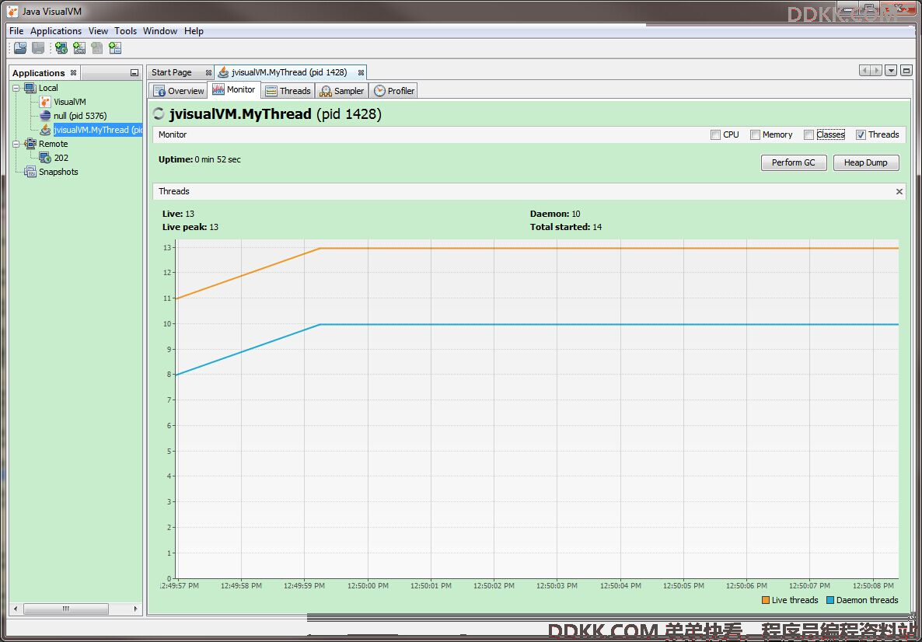Click the Applications panel scrollbar left arrow
This screenshot has width=922, height=642.
tap(16, 609)
